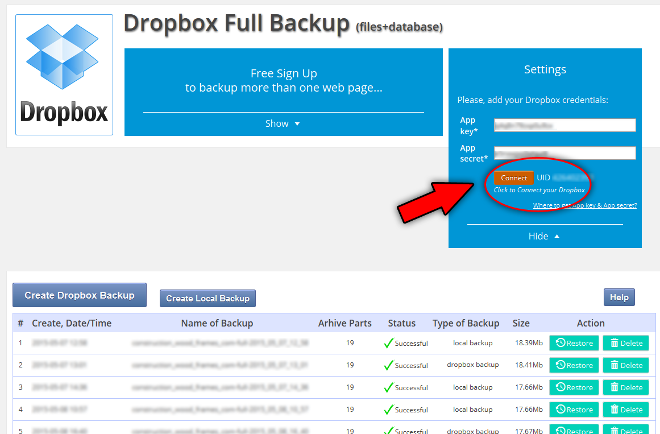Click Create Local Backup button

click(x=207, y=298)
